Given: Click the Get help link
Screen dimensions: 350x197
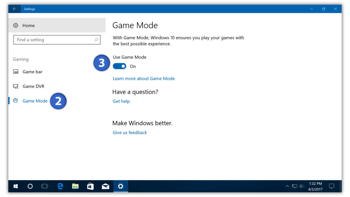Looking at the screenshot, I should (x=121, y=101).
